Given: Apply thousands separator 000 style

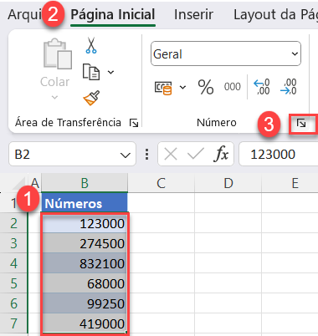Looking at the screenshot, I should tap(233, 87).
